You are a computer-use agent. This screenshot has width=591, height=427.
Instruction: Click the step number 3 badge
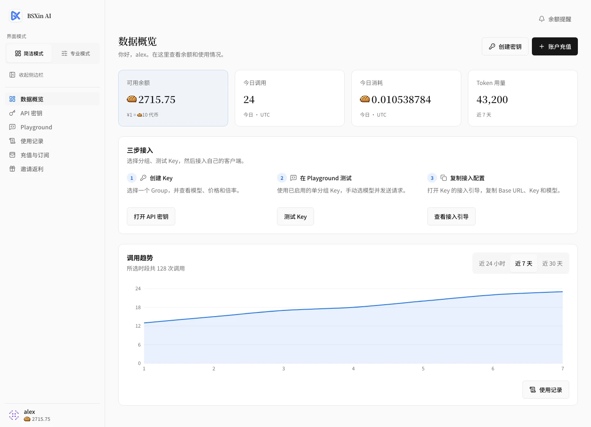[432, 178]
